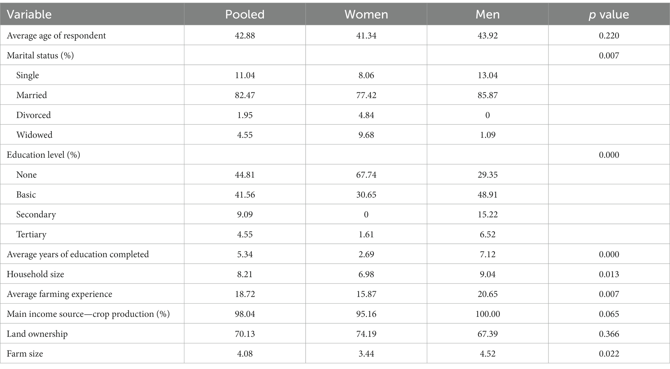Click the Marital status (%) row label

tap(40, 55)
